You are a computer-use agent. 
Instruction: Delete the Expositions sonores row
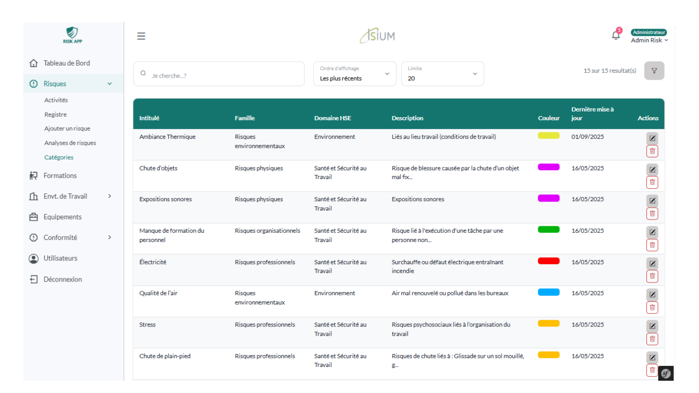coord(652,213)
